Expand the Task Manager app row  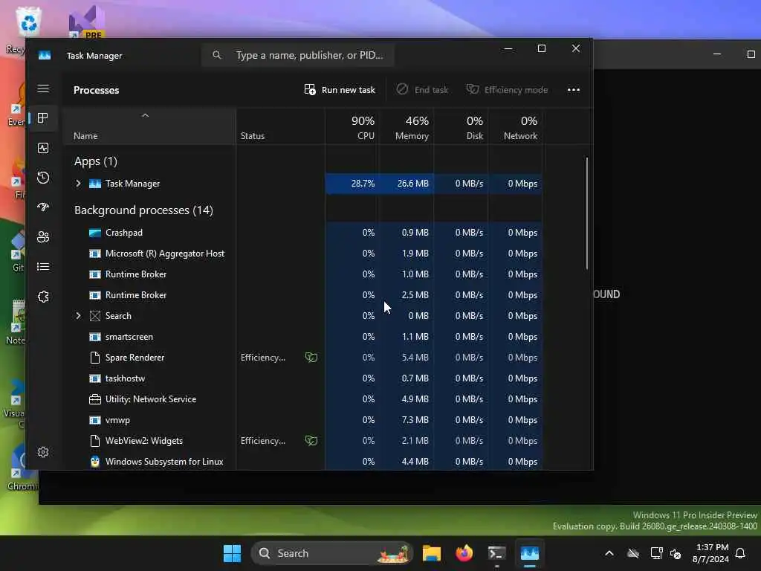(x=78, y=184)
